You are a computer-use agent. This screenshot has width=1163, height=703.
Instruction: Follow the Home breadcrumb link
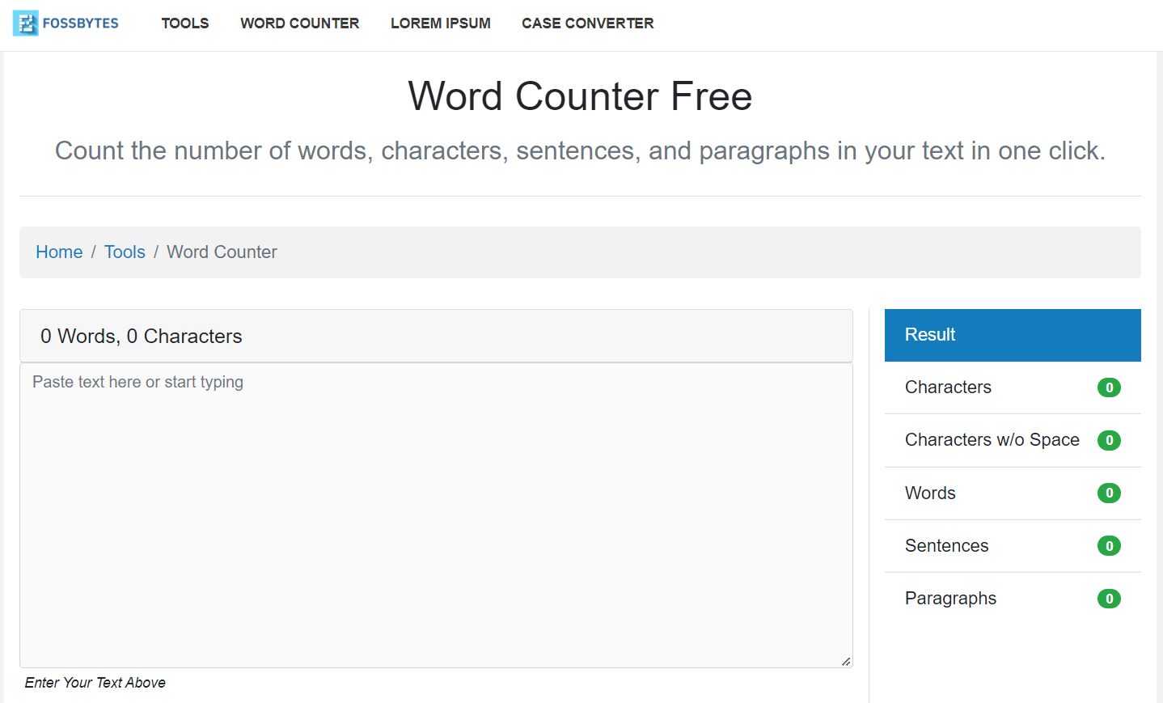(x=59, y=252)
